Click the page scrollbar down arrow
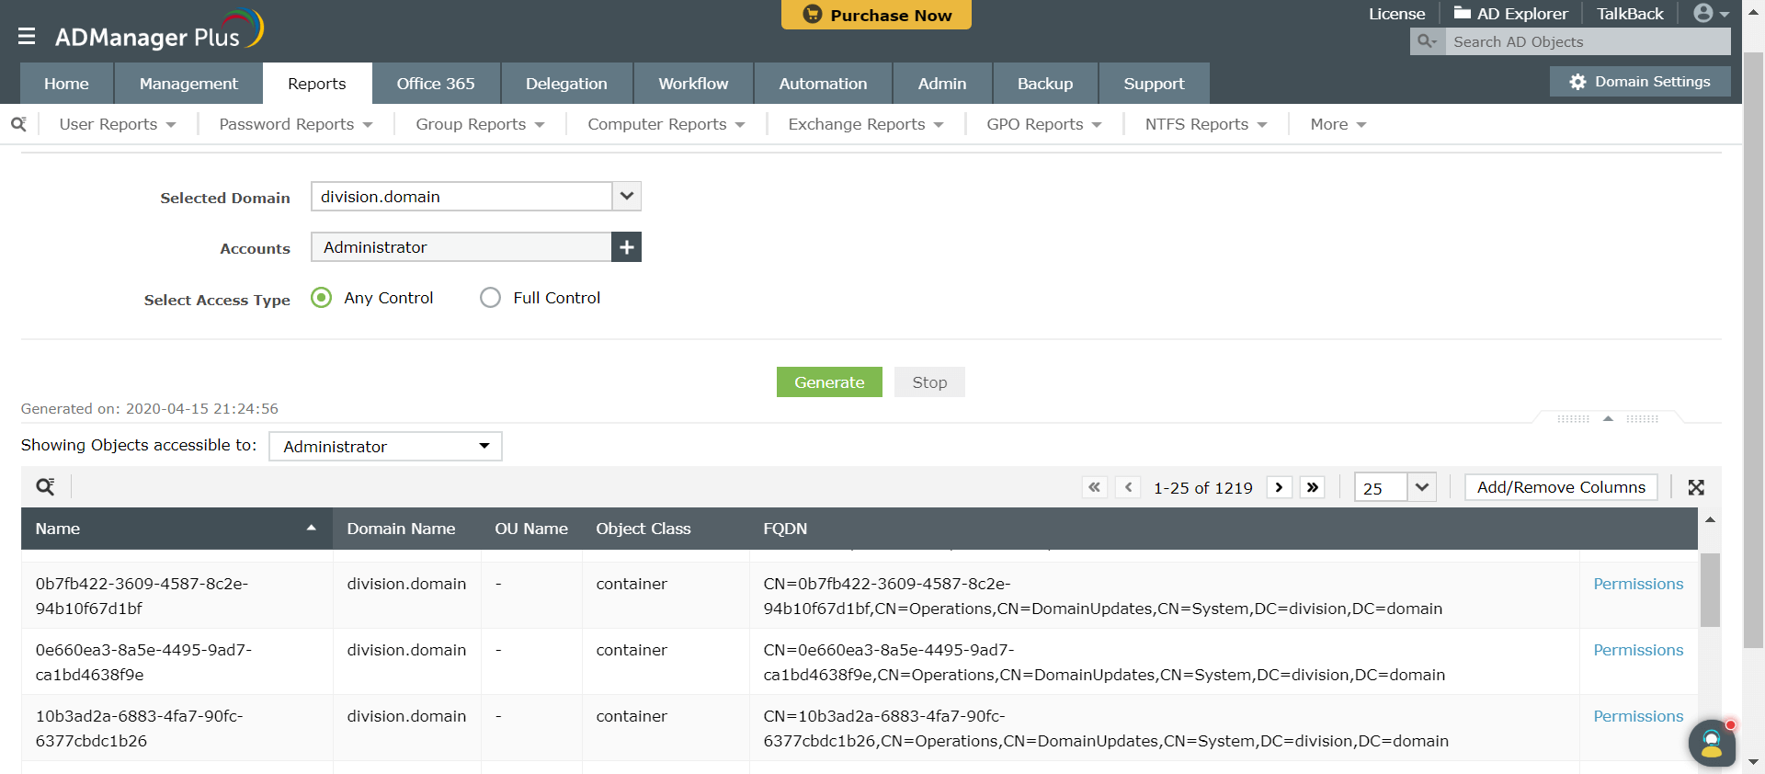Screen dimensions: 1765x774 pyautogui.click(x=1754, y=762)
